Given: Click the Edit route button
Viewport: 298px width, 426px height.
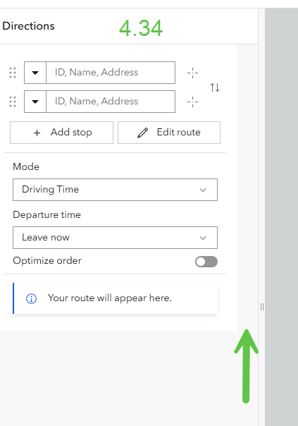Looking at the screenshot, I should (169, 133).
